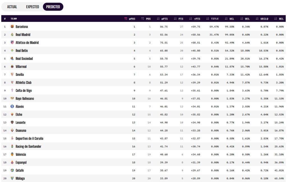Click the Valencia club crest icon
This screenshot has width=287, height=182.
pyautogui.click(x=12, y=154)
